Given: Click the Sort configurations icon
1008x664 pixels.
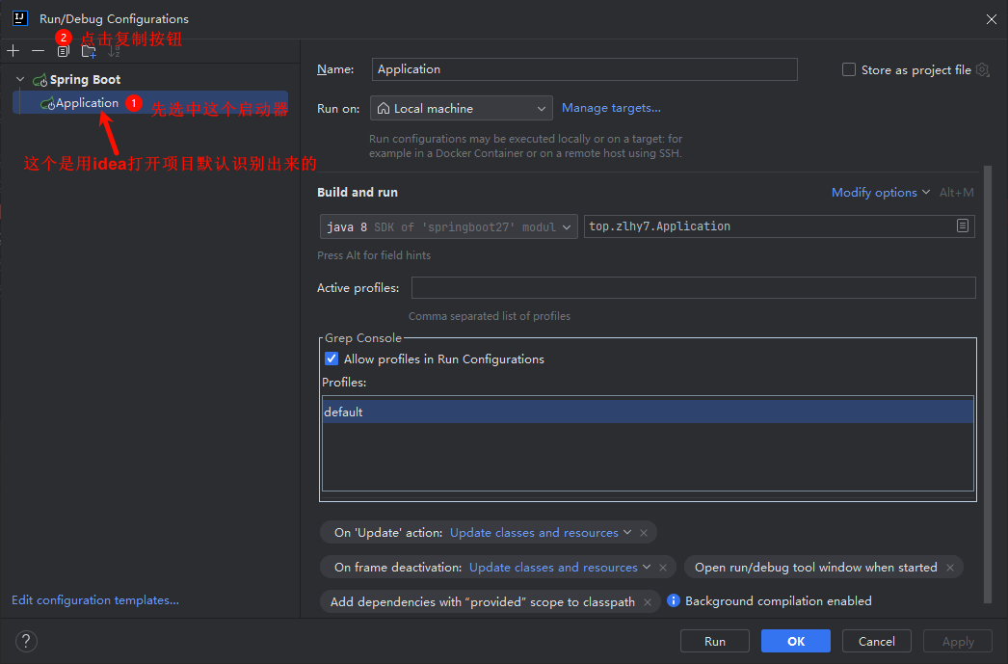Looking at the screenshot, I should coord(114,51).
